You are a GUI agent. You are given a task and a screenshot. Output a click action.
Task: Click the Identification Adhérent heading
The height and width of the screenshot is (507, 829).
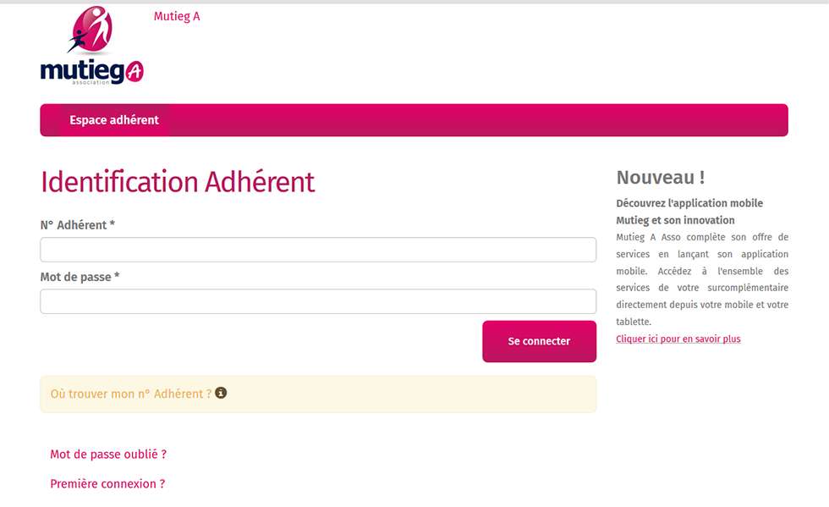(178, 181)
